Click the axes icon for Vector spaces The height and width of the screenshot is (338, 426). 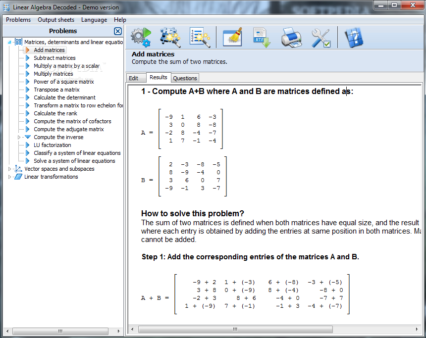coord(18,169)
